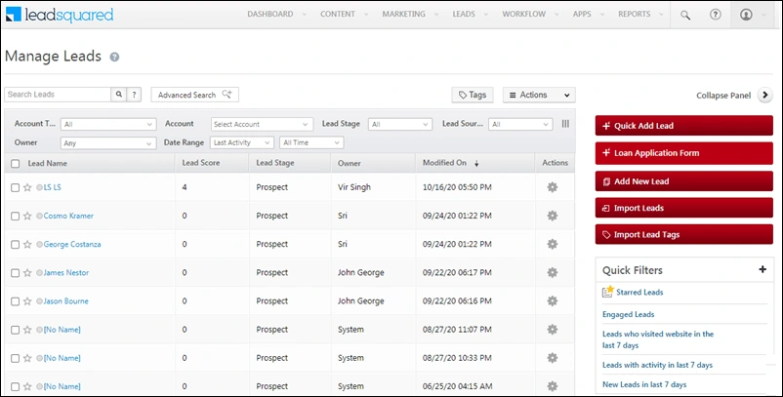
Task: Click the search magnifier icon in top navigation
Action: point(685,15)
